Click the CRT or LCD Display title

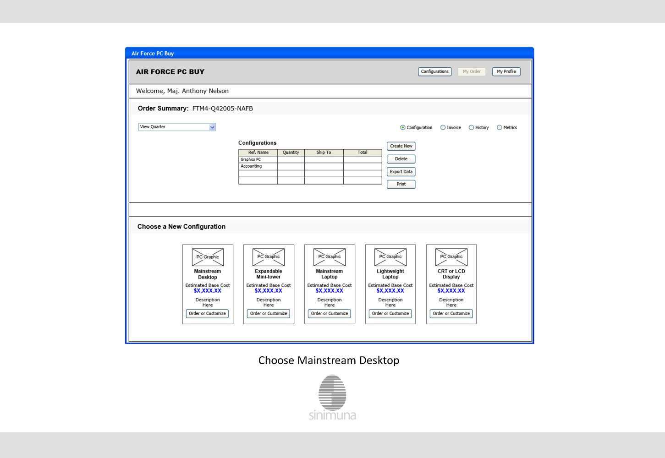[451, 274]
